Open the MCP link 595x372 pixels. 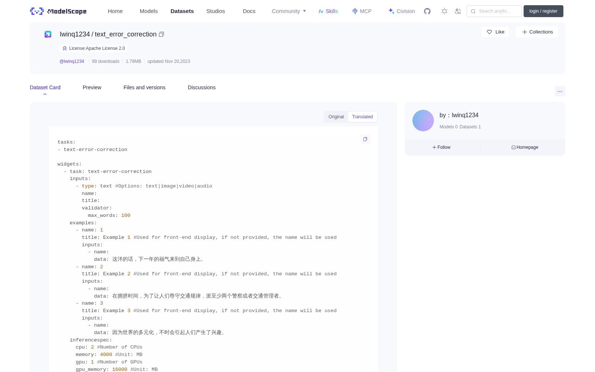362,11
